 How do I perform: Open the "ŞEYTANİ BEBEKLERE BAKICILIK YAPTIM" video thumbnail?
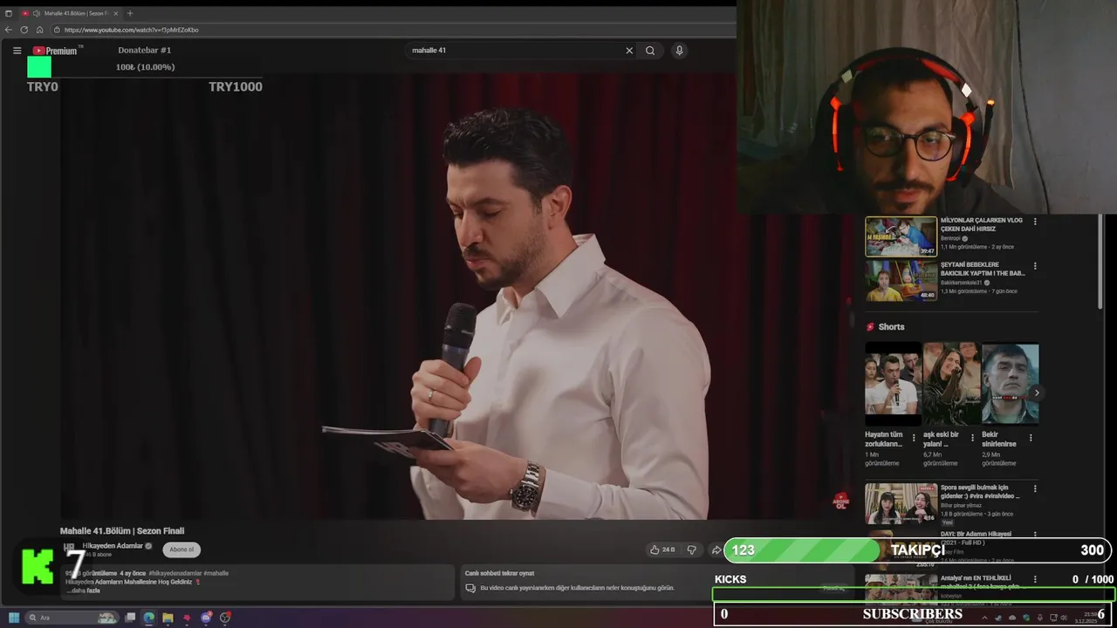(x=901, y=281)
